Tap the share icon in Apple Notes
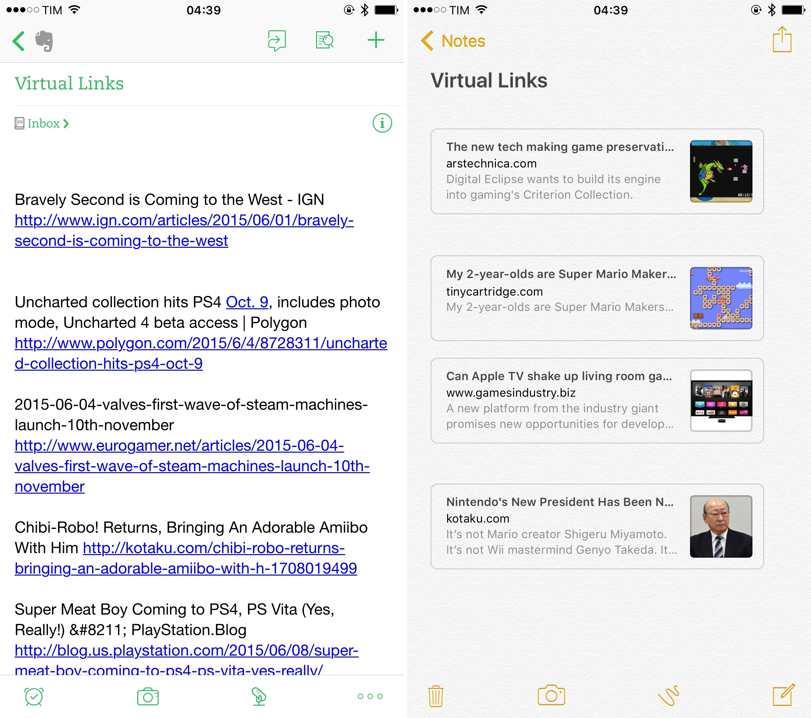811x718 pixels. coord(782,39)
